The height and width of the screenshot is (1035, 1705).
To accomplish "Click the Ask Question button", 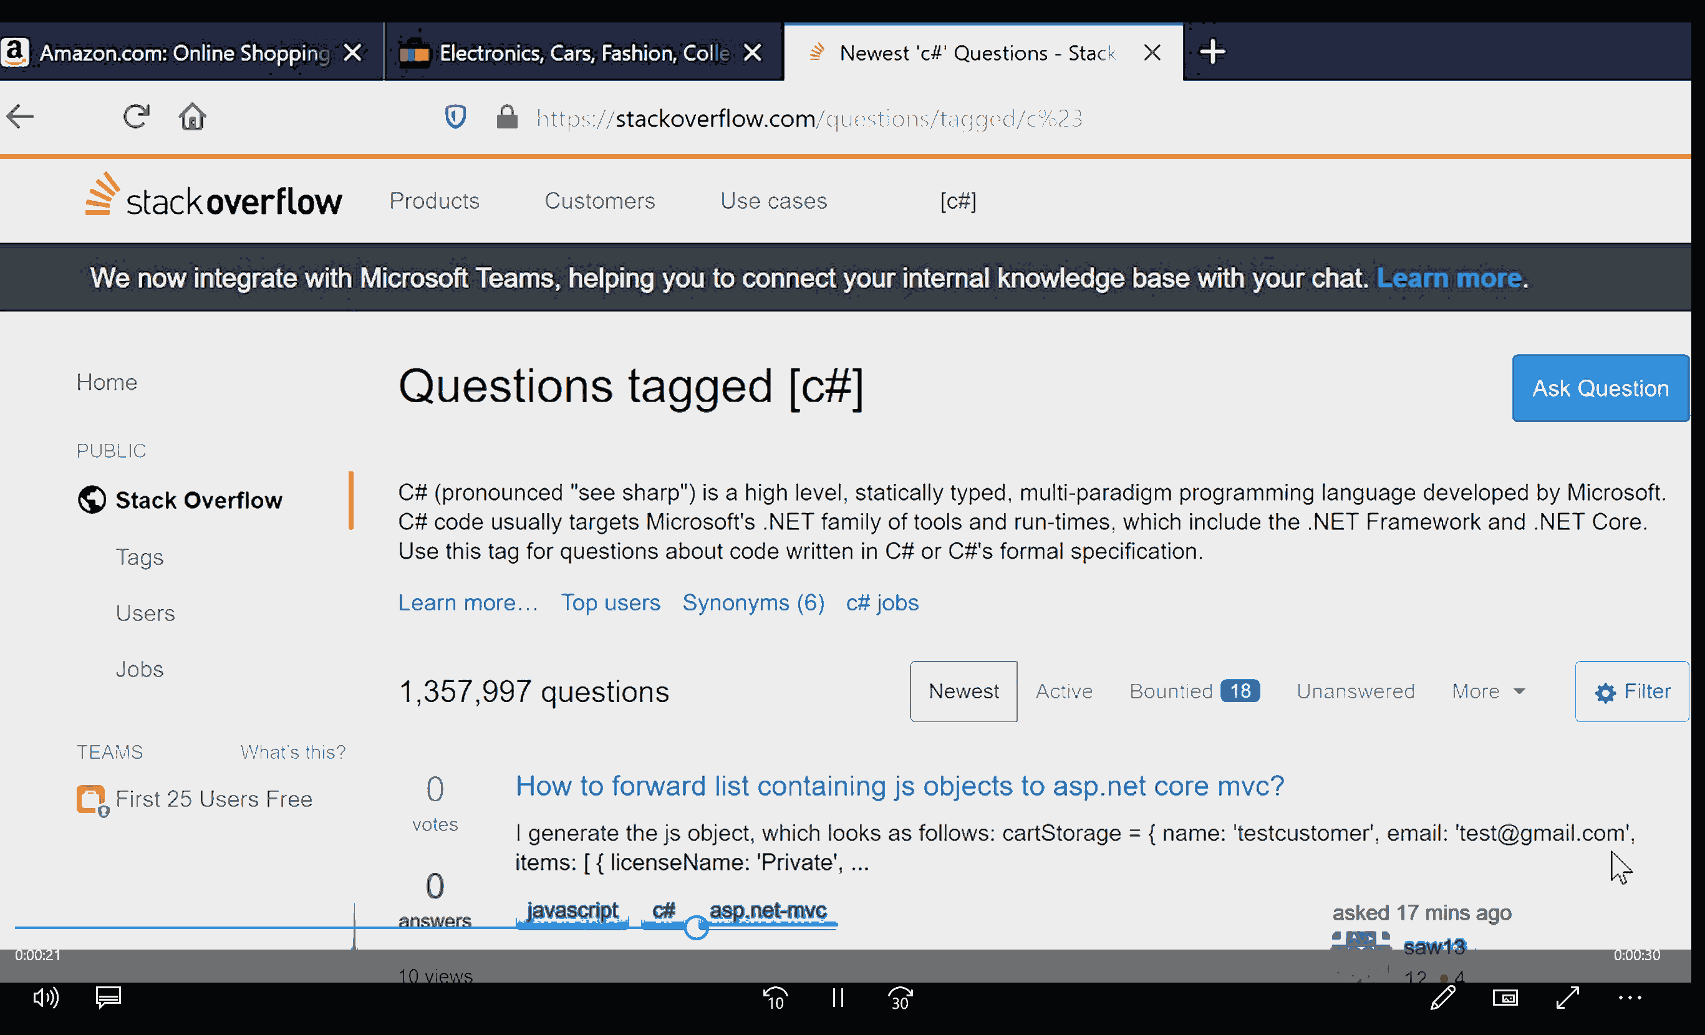I will point(1600,388).
